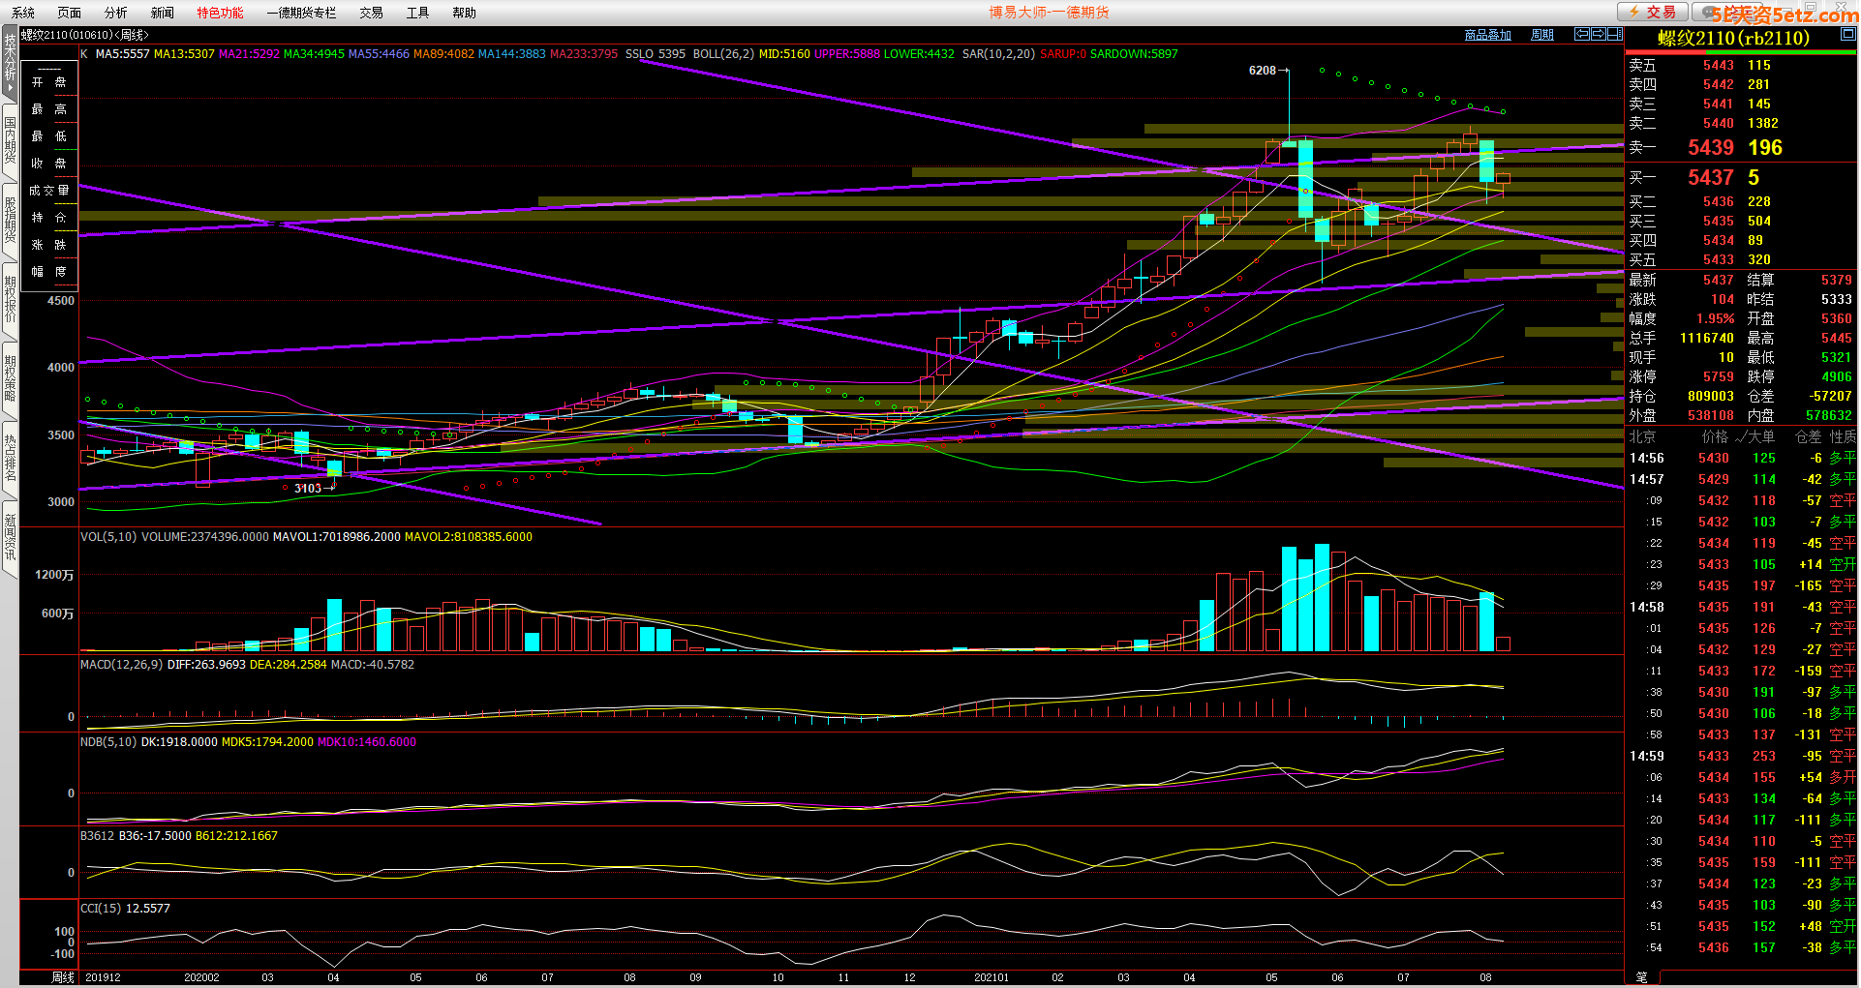
Task: Click the right arrow navigation icon
Action: pos(1599,34)
